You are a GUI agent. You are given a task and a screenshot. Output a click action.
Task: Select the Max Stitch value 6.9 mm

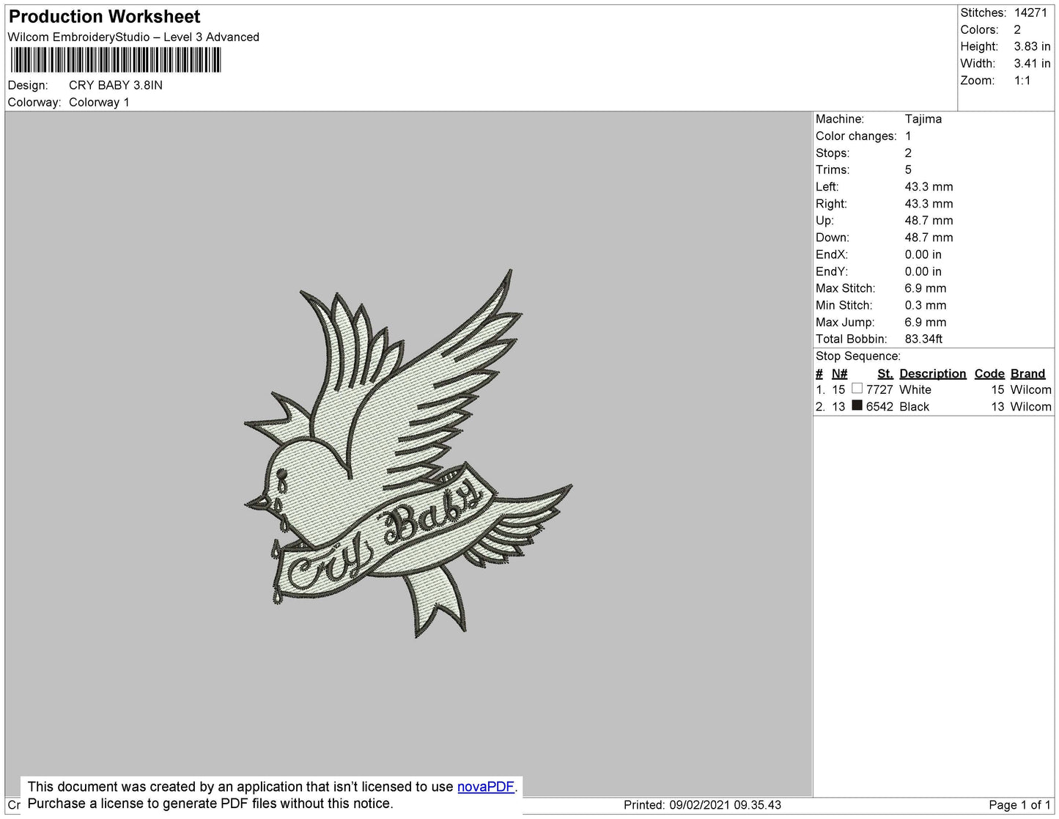pyautogui.click(x=926, y=288)
